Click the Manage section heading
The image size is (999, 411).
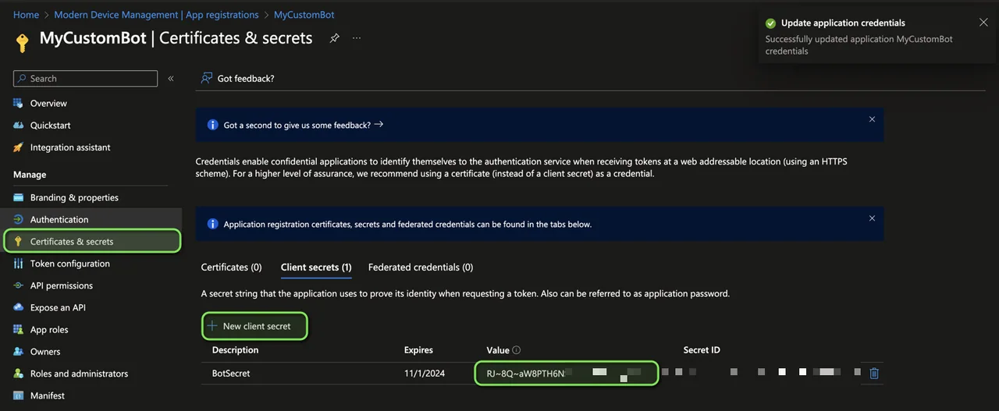30,175
